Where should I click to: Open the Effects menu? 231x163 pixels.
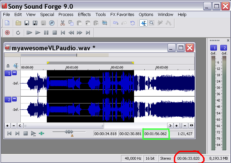click(x=84, y=15)
